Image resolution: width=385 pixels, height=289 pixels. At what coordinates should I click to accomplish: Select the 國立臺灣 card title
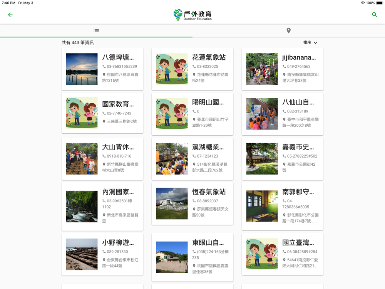tap(298, 242)
